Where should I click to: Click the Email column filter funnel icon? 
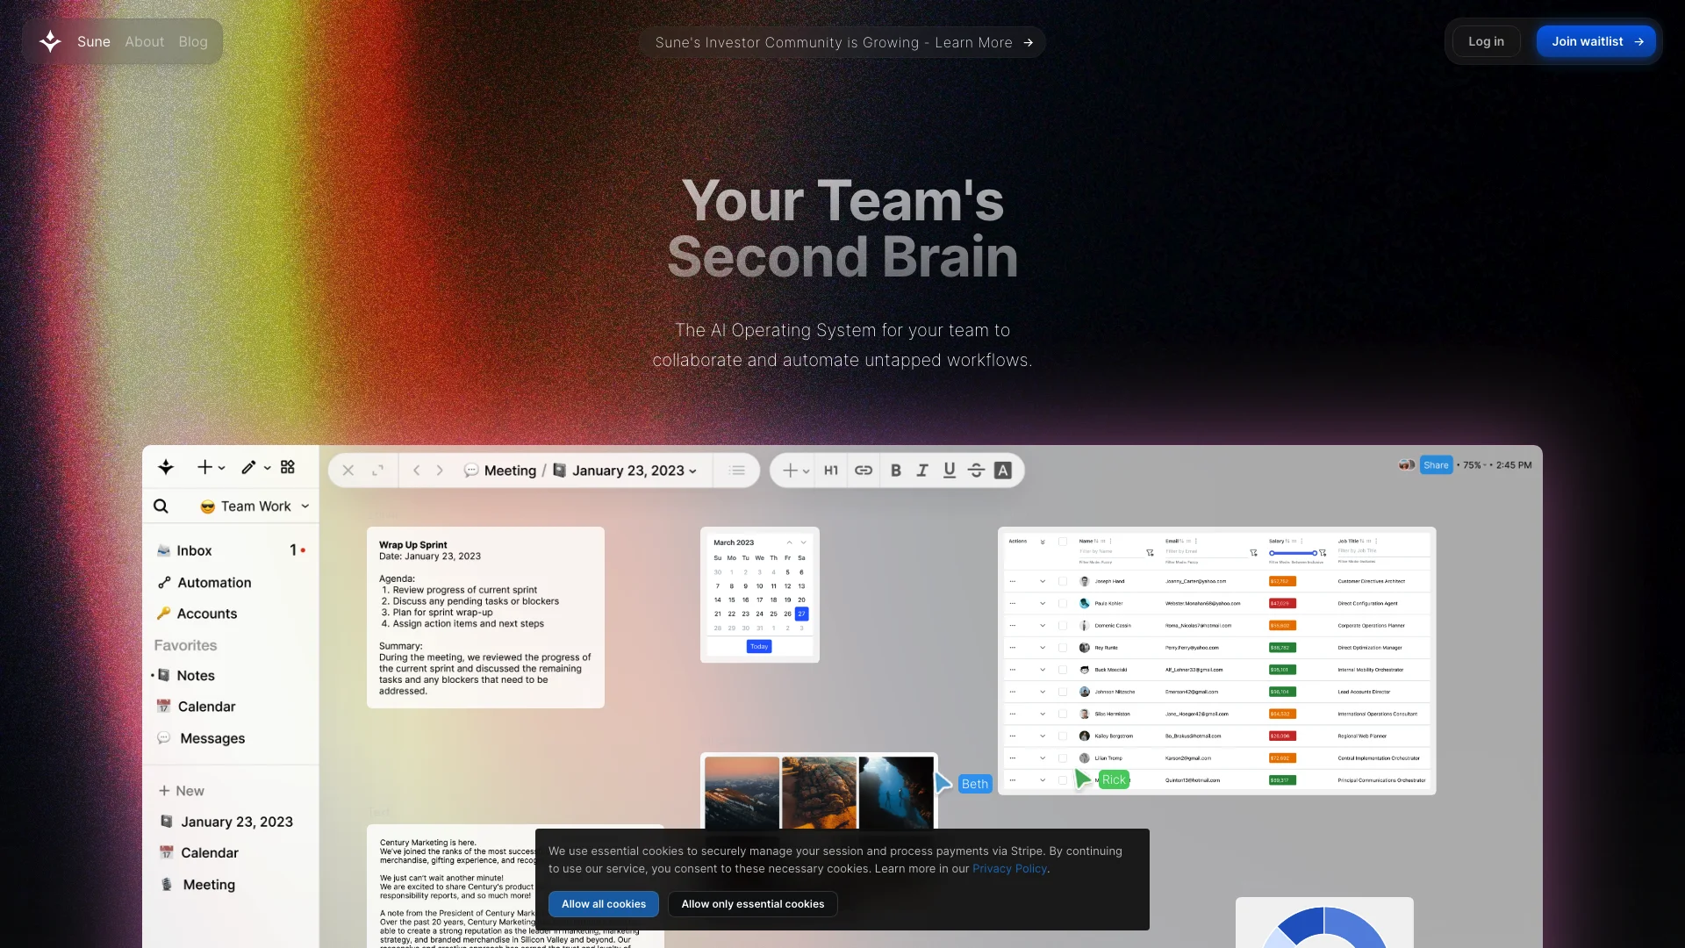[1253, 552]
